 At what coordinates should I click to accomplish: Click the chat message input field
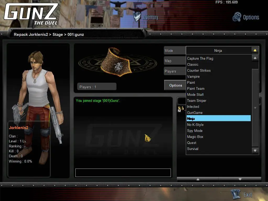pyautogui.click(x=123, y=173)
